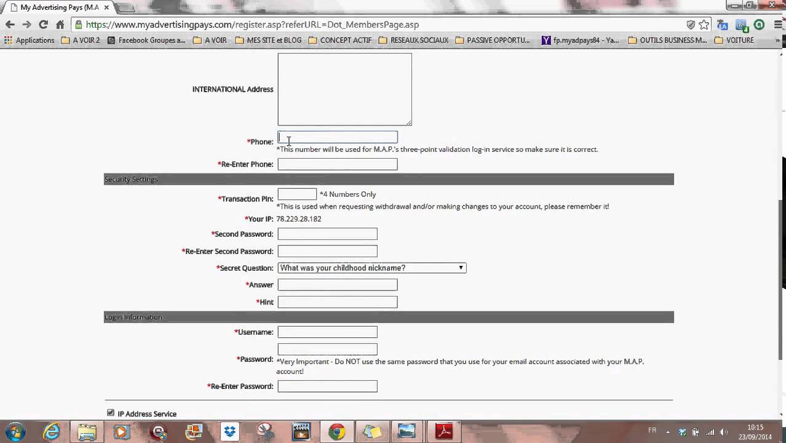Click the Hint input field
The image size is (786, 443).
(x=338, y=302)
